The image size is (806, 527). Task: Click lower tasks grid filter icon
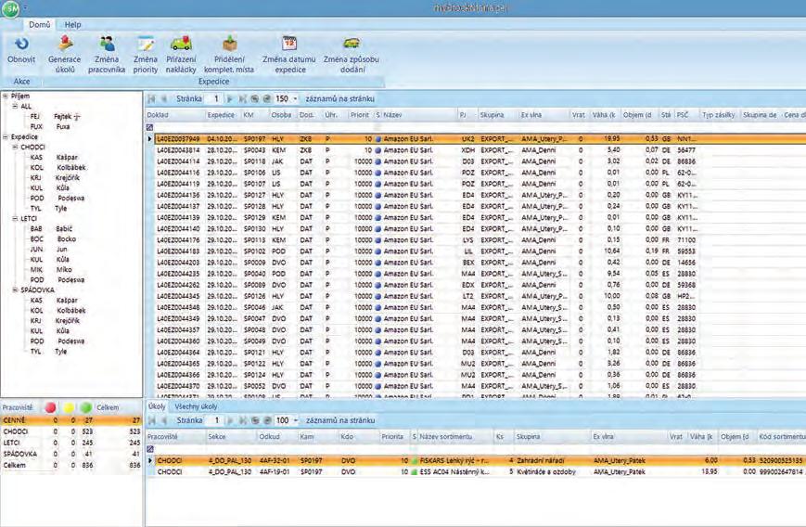click(x=150, y=449)
